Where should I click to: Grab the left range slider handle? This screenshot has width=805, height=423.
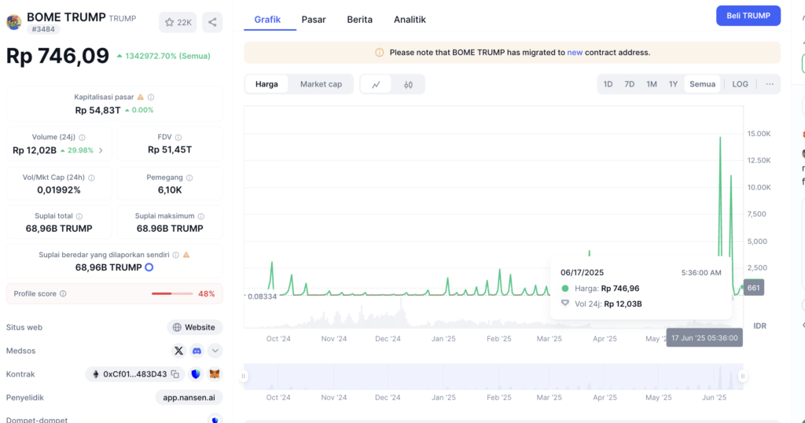[244, 377]
